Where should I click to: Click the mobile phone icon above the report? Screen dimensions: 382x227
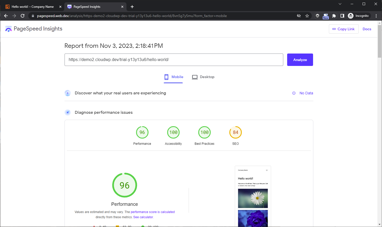point(166,77)
